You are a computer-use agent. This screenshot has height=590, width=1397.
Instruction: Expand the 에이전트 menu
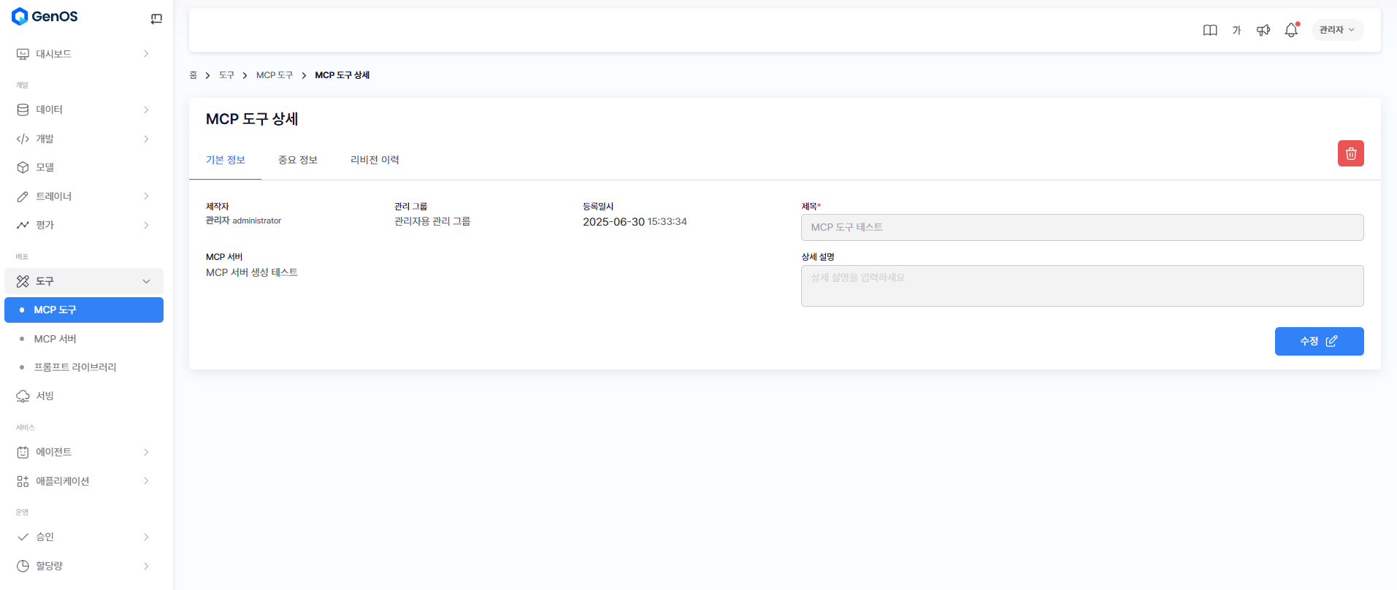83,452
